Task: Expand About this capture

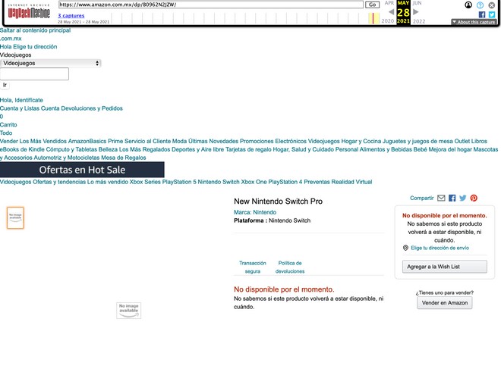Action: pyautogui.click(x=474, y=22)
